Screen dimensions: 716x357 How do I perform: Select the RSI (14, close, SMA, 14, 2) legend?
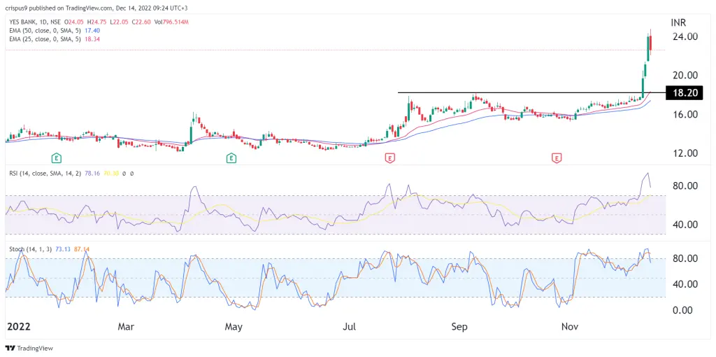tap(45, 174)
